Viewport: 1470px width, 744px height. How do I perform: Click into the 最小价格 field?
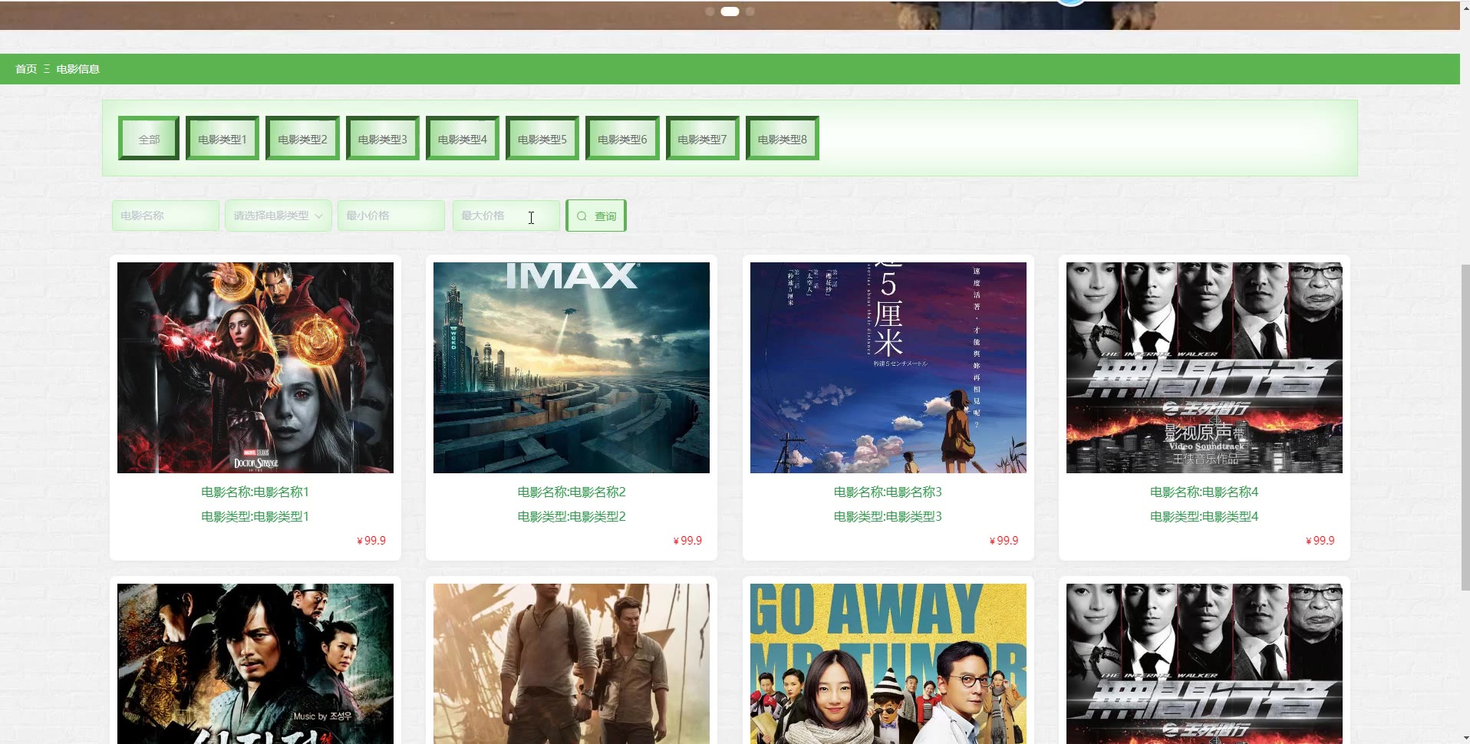point(391,216)
